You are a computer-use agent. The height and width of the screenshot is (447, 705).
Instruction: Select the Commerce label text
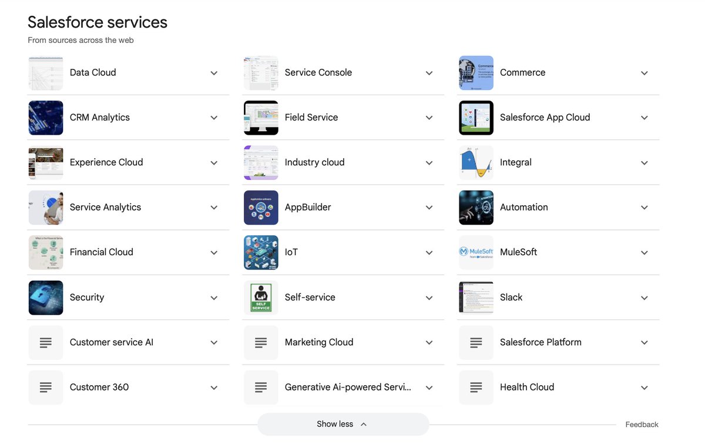pyautogui.click(x=522, y=72)
